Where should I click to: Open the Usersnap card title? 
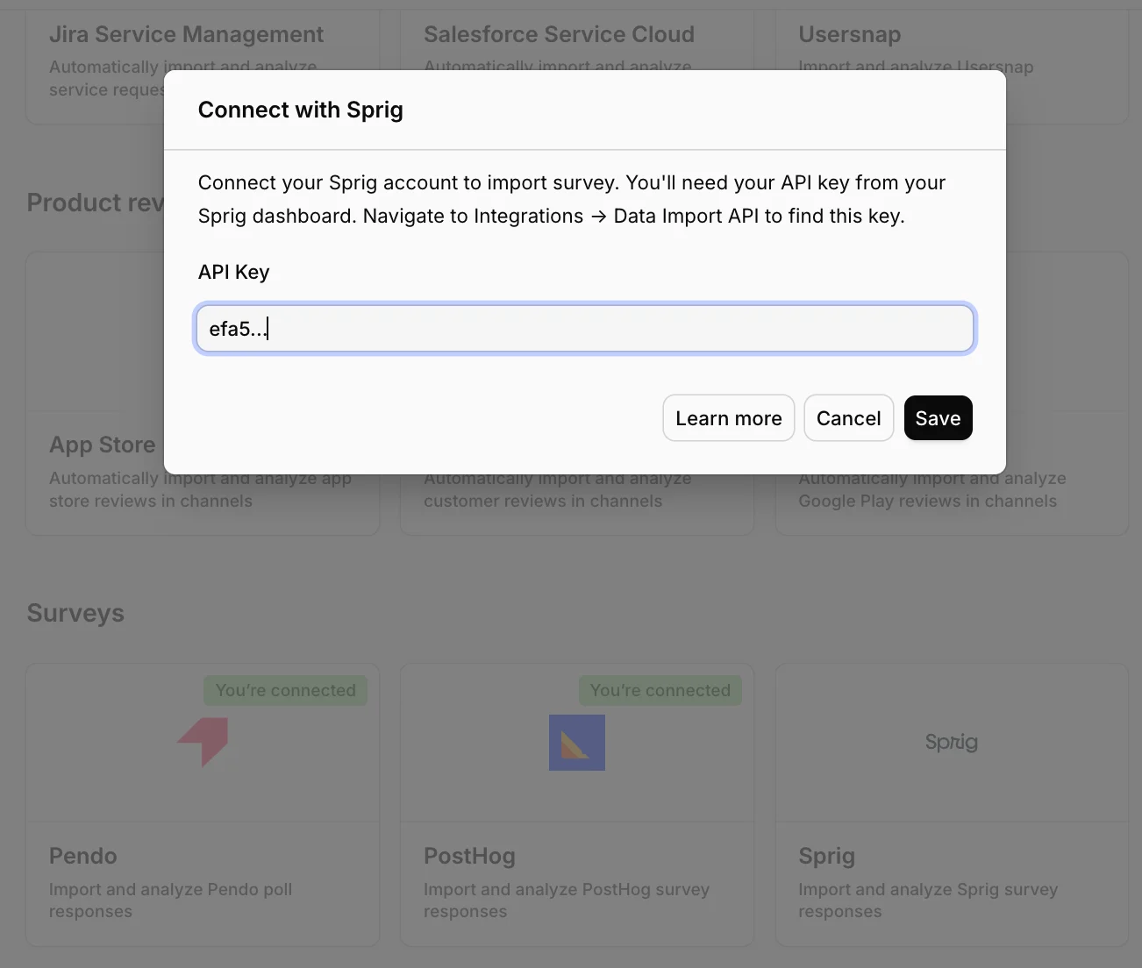pyautogui.click(x=850, y=34)
